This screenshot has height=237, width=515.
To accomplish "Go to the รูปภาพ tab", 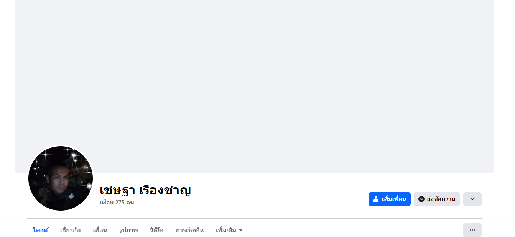I will tap(128, 230).
